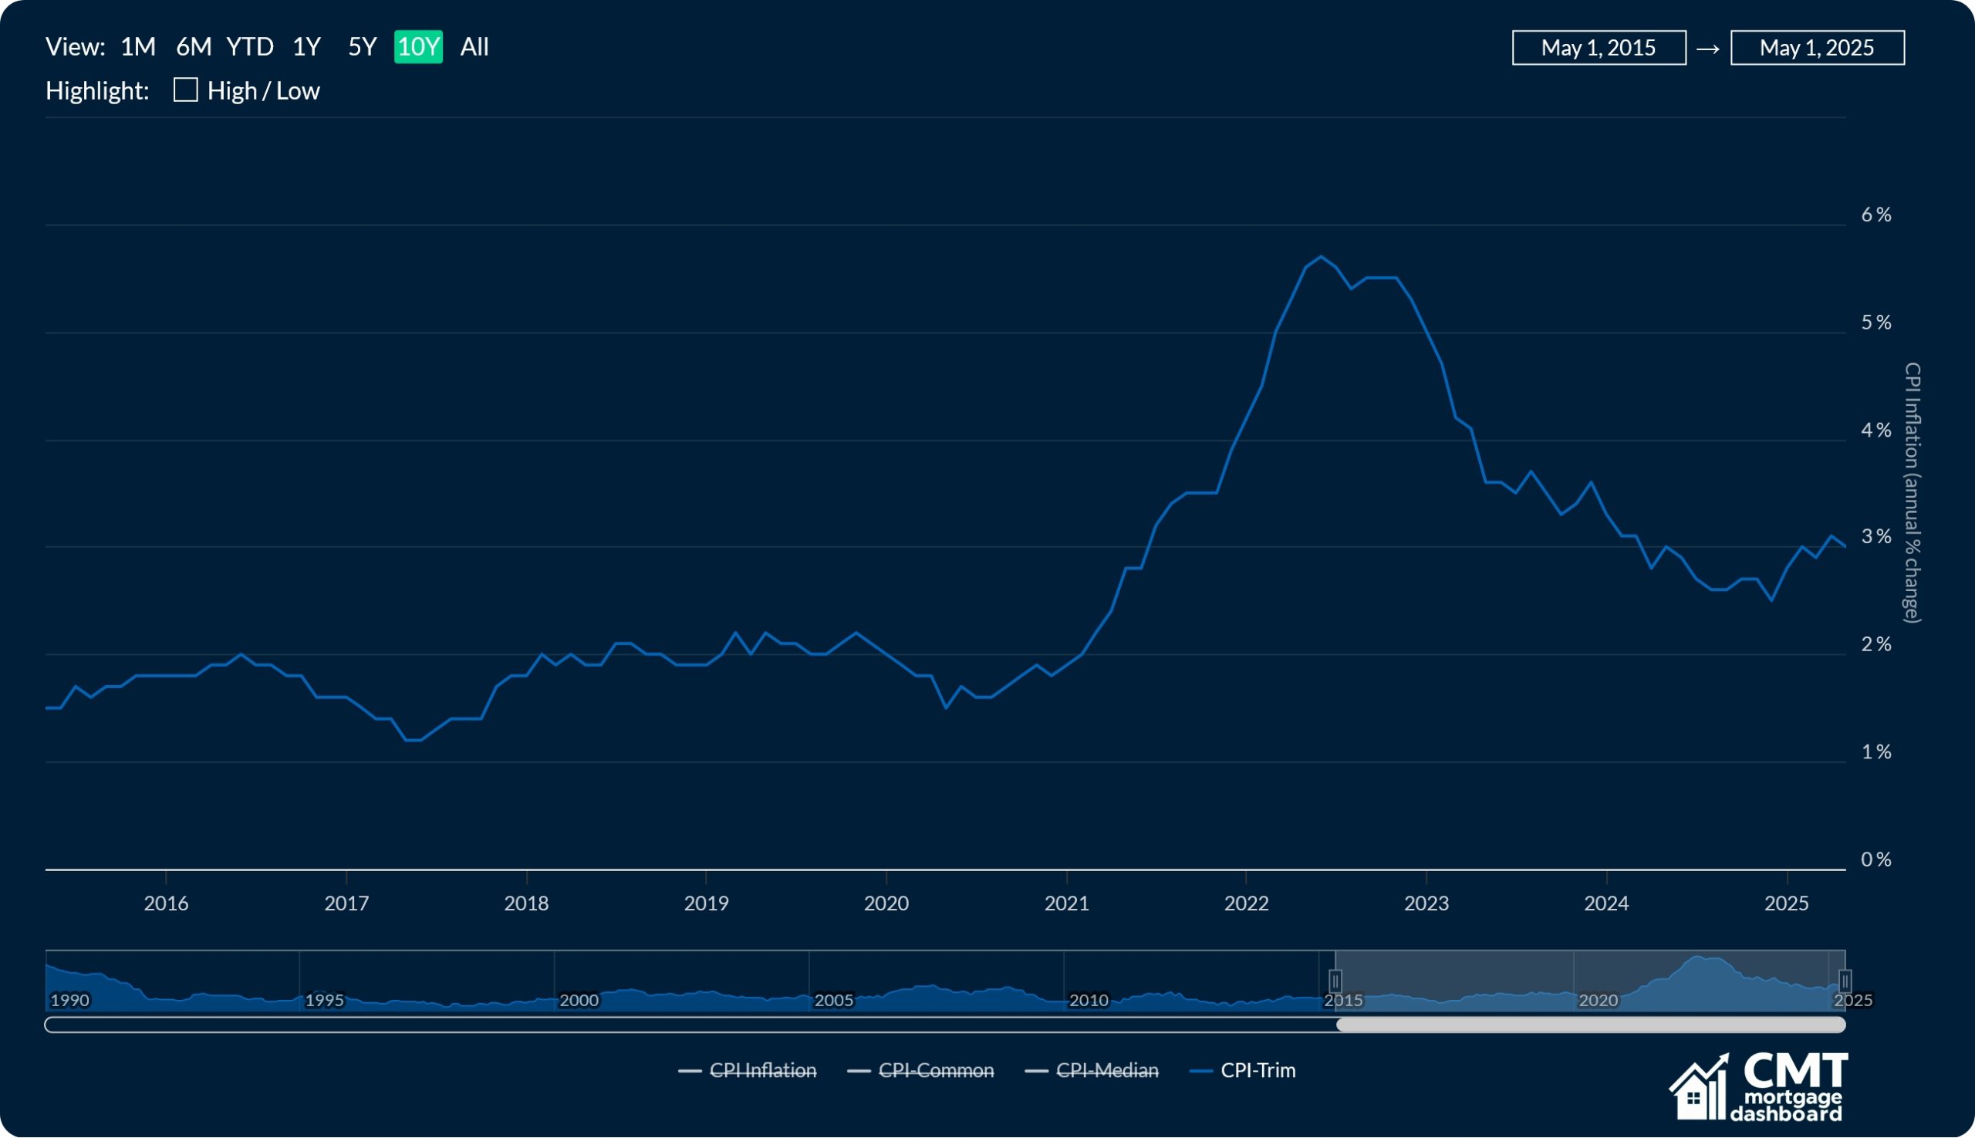This screenshot has width=1975, height=1138.
Task: Select the 6M view option
Action: (x=193, y=47)
